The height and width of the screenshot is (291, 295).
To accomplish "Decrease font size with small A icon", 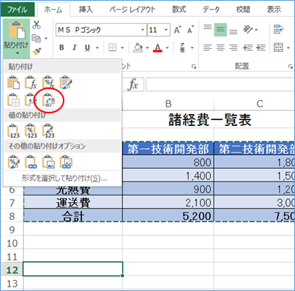I will coord(191,30).
